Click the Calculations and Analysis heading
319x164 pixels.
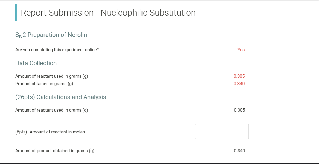pyautogui.click(x=61, y=97)
